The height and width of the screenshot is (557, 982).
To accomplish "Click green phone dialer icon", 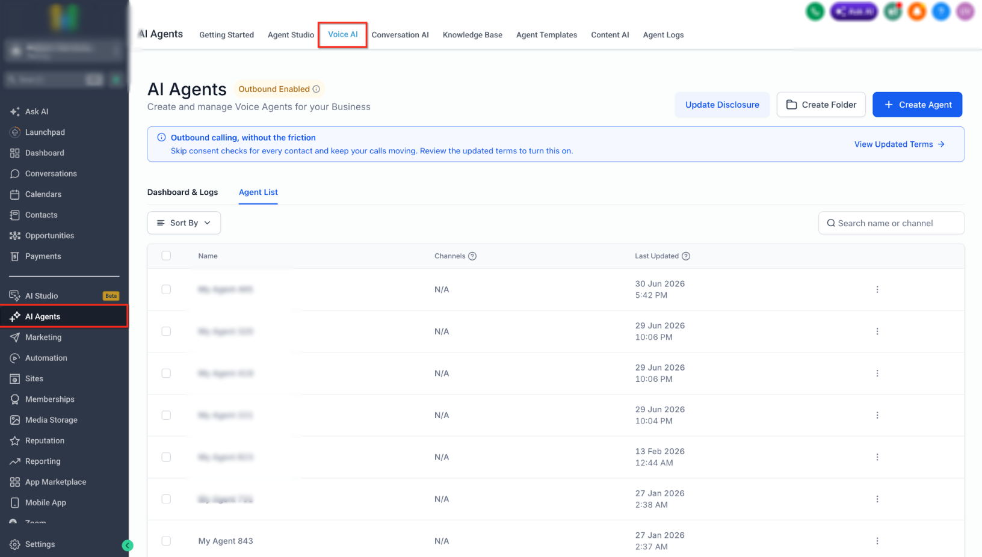I will pyautogui.click(x=815, y=11).
